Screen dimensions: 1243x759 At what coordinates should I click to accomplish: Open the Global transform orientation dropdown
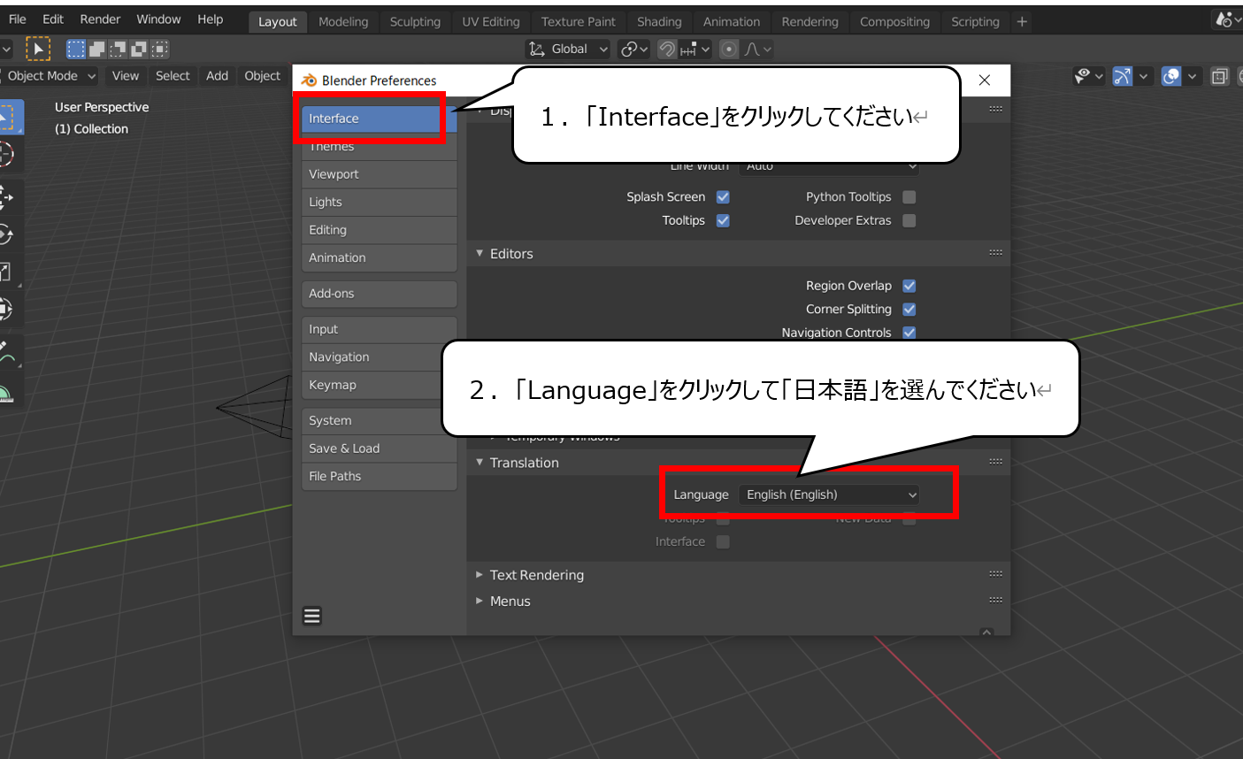(569, 50)
